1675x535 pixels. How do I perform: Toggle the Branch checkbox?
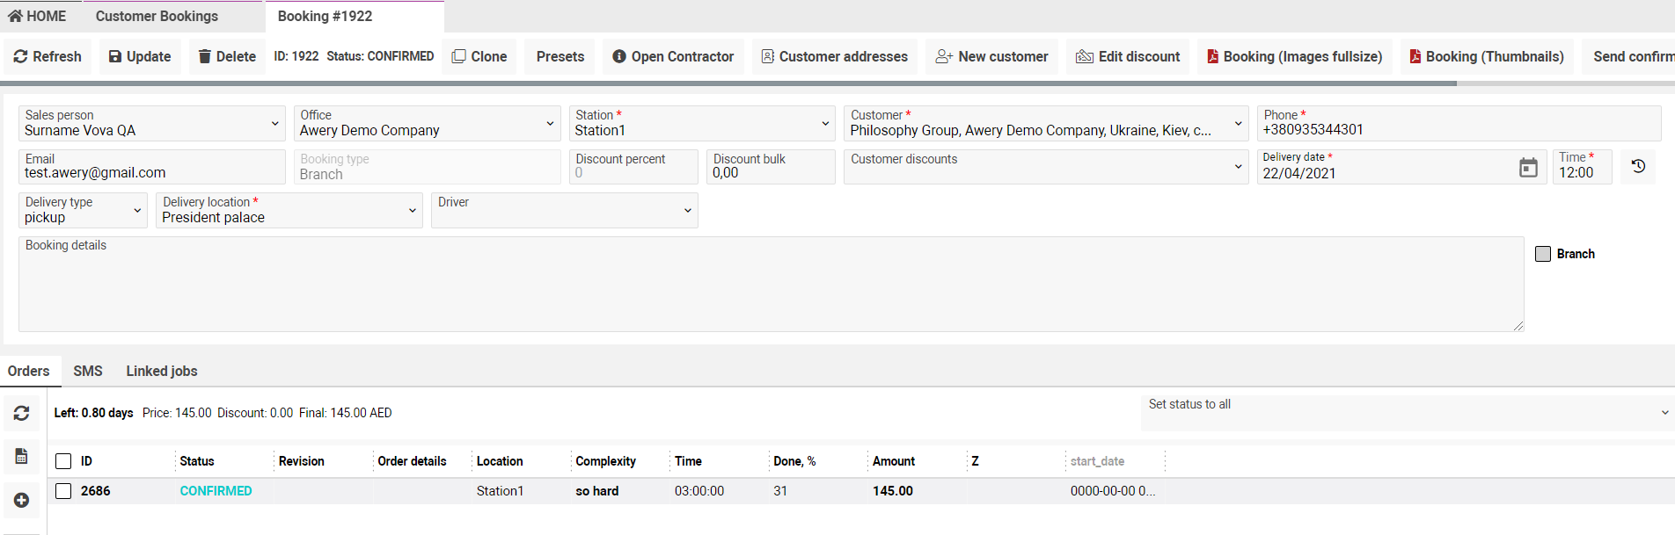pos(1543,254)
